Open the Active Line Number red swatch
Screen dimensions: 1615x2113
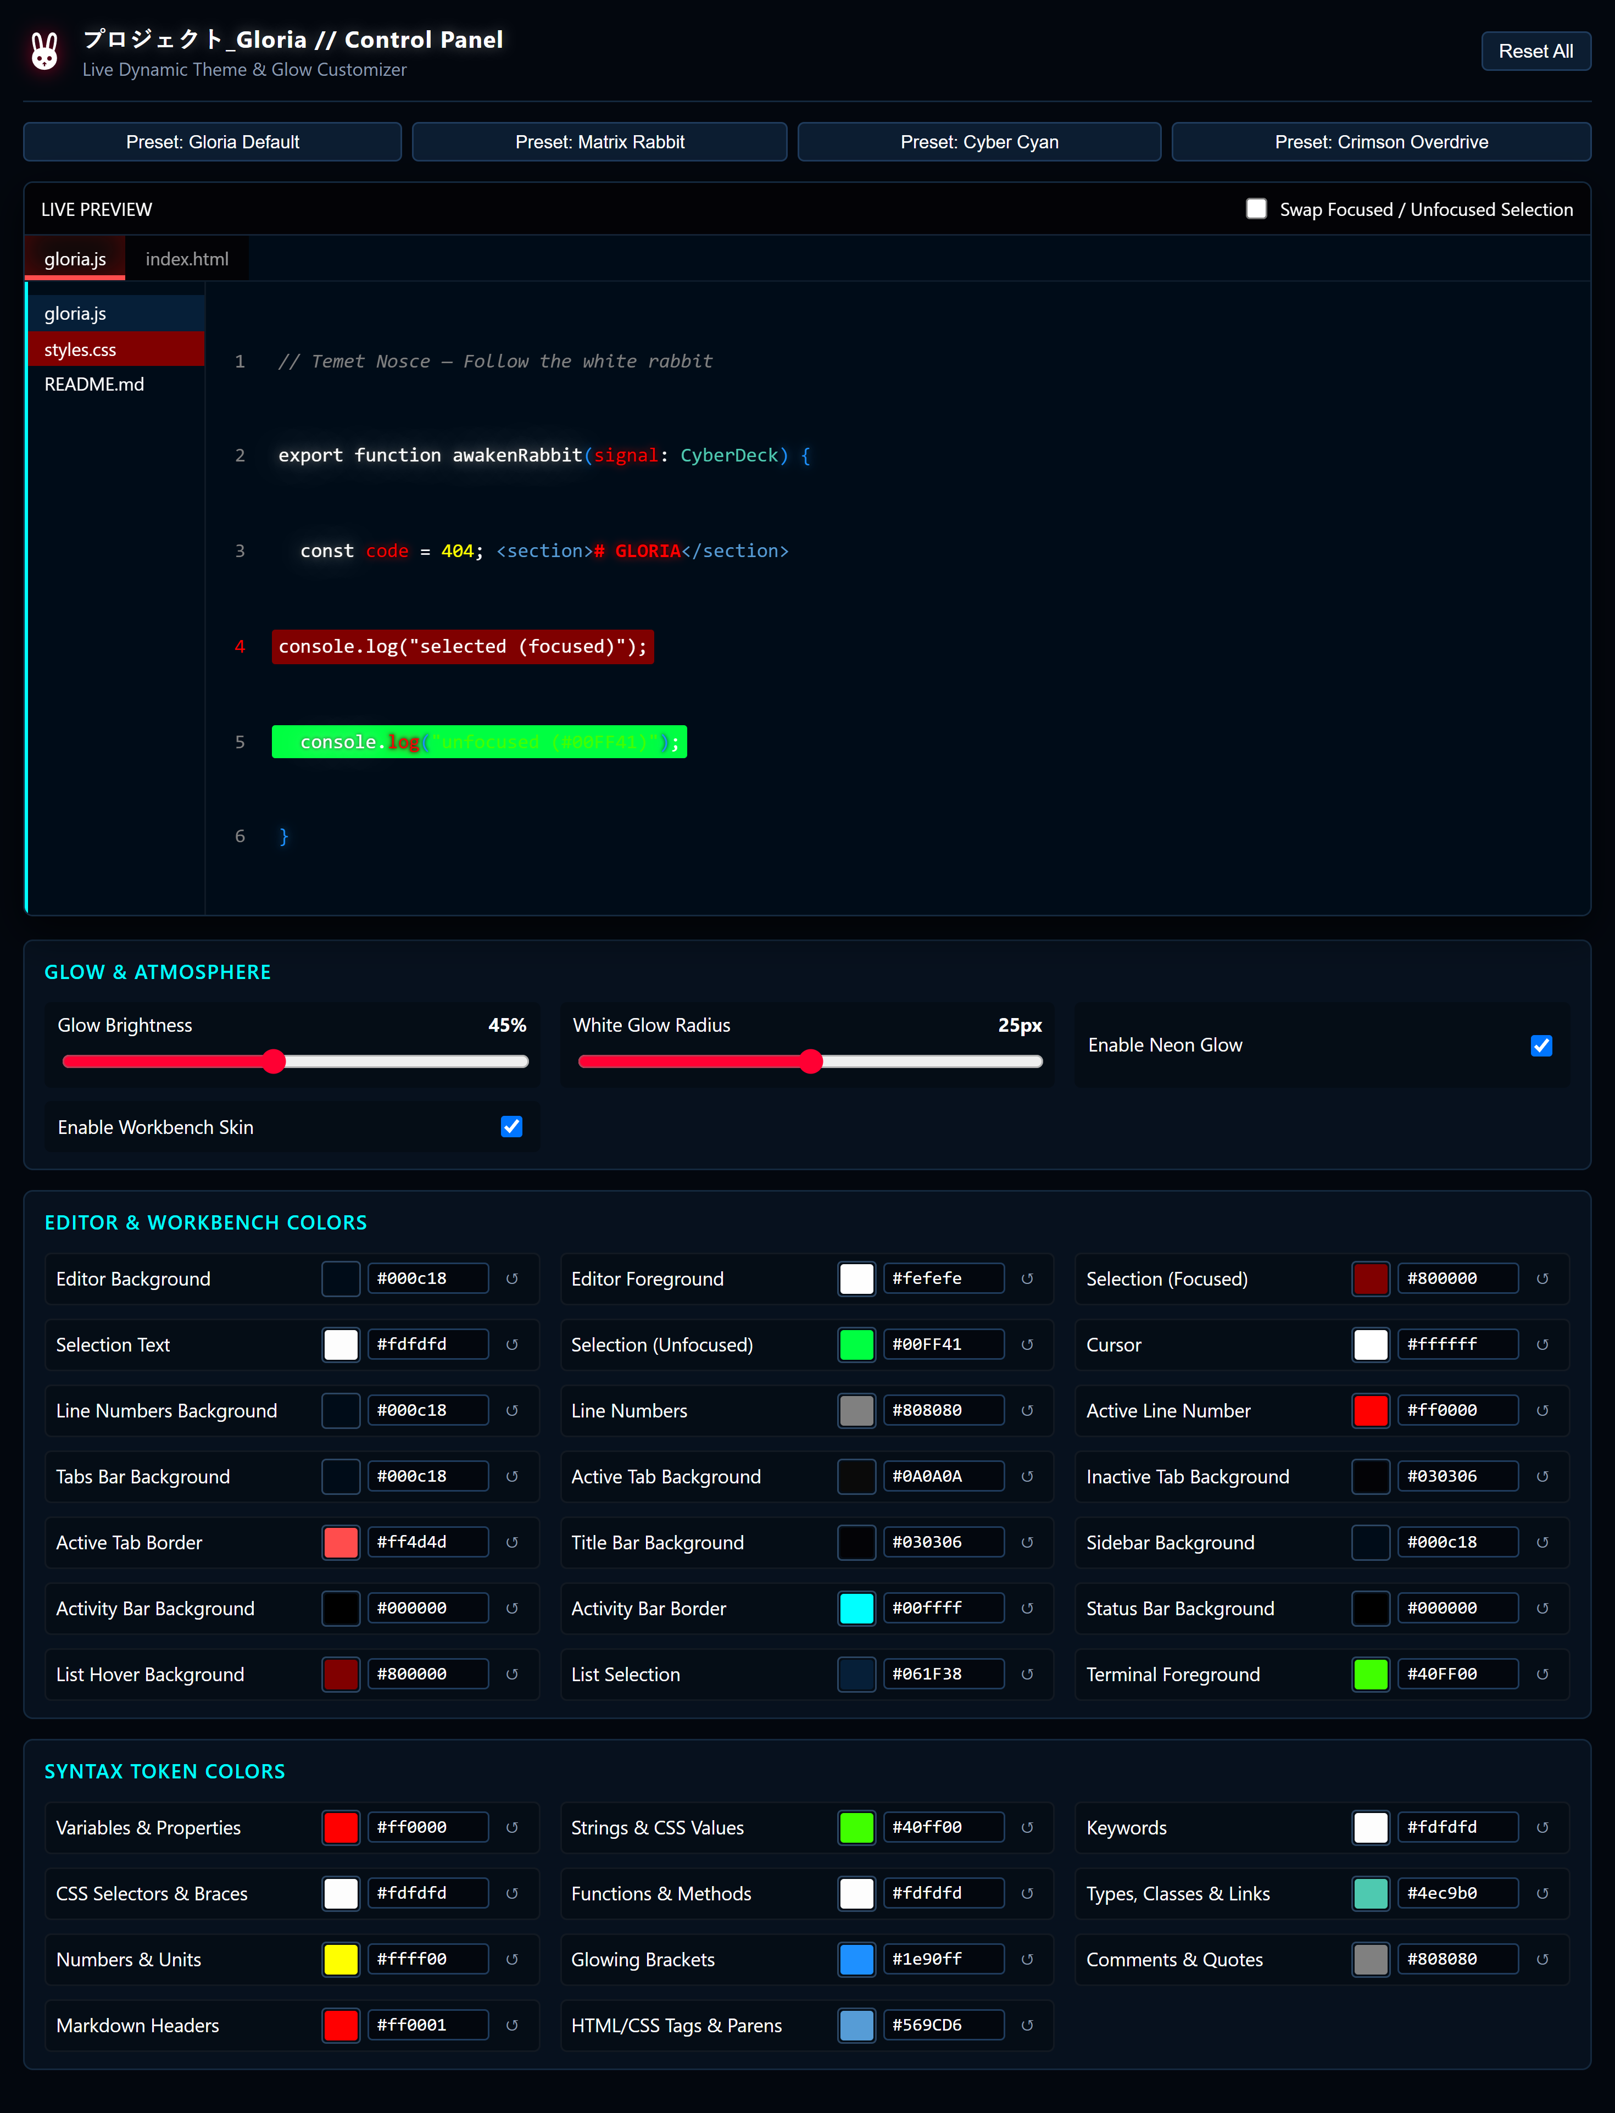click(x=1371, y=1410)
